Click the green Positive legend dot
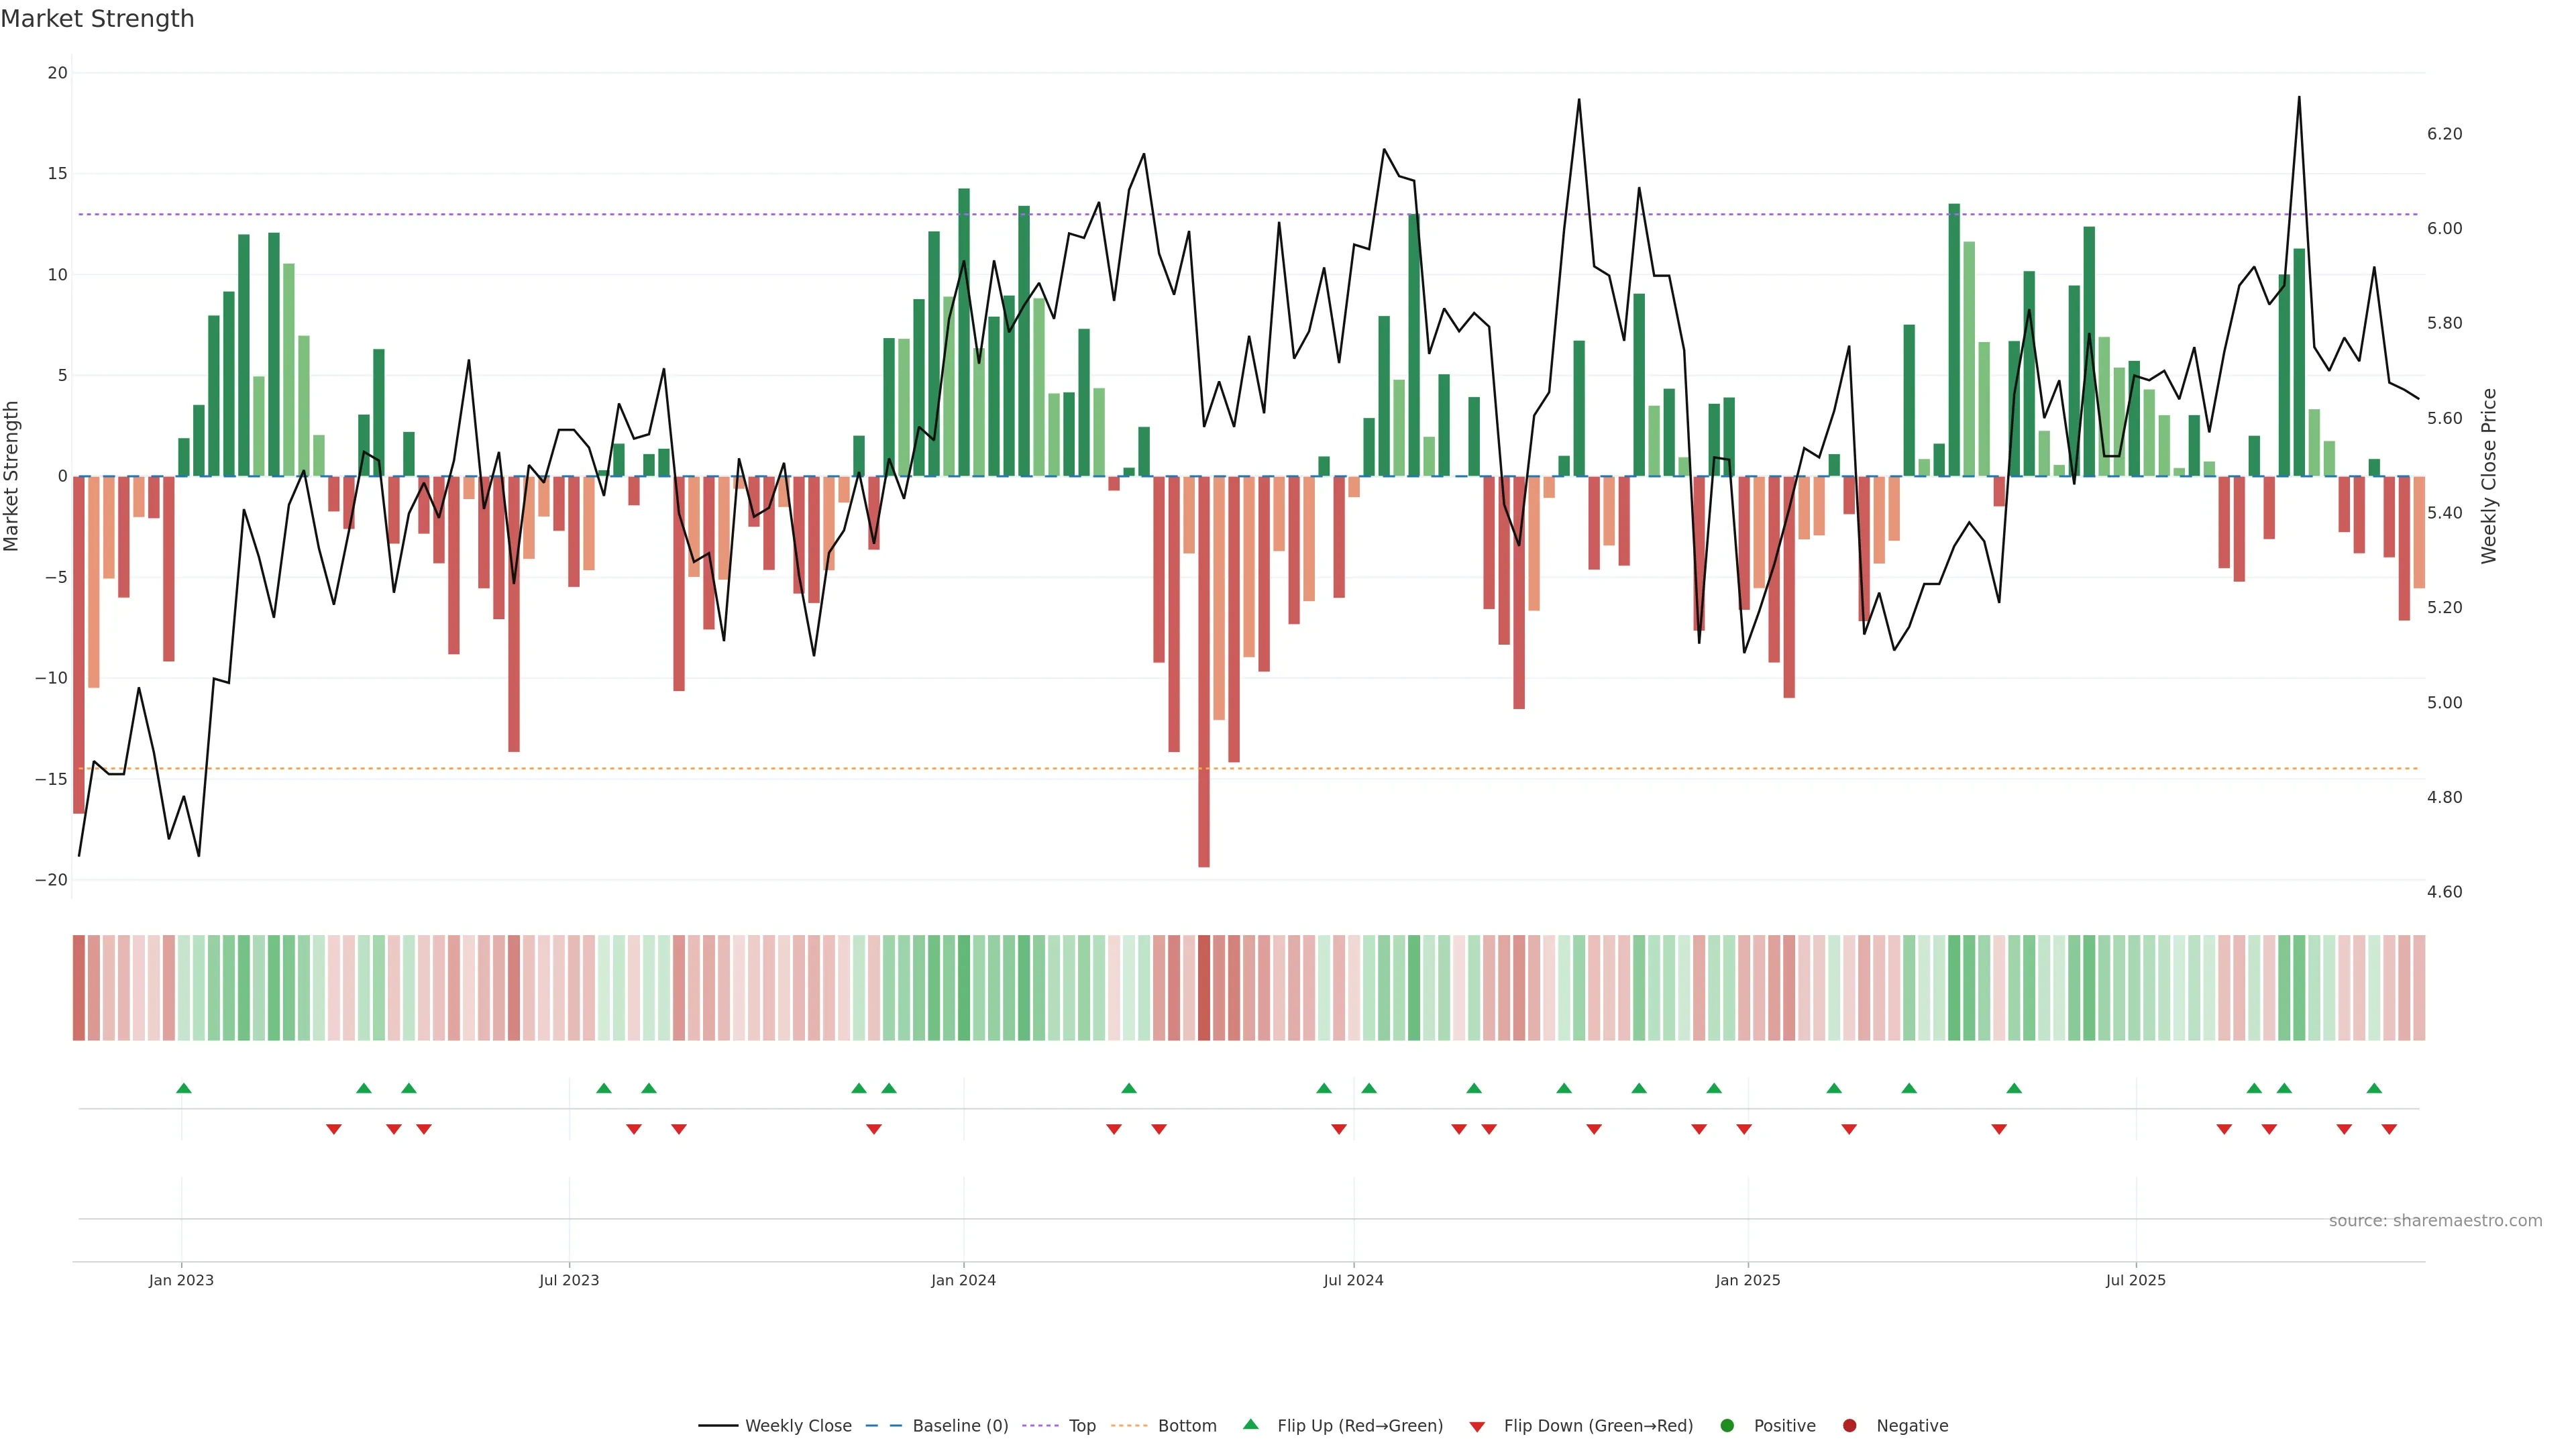Viewport: 2576px width, 1449px height. [1727, 1425]
